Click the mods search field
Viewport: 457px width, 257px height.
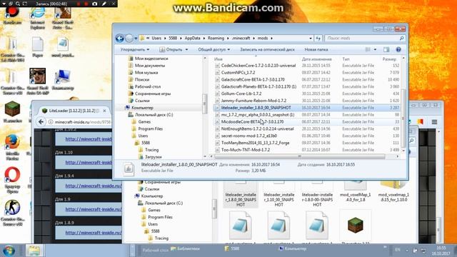363,38
